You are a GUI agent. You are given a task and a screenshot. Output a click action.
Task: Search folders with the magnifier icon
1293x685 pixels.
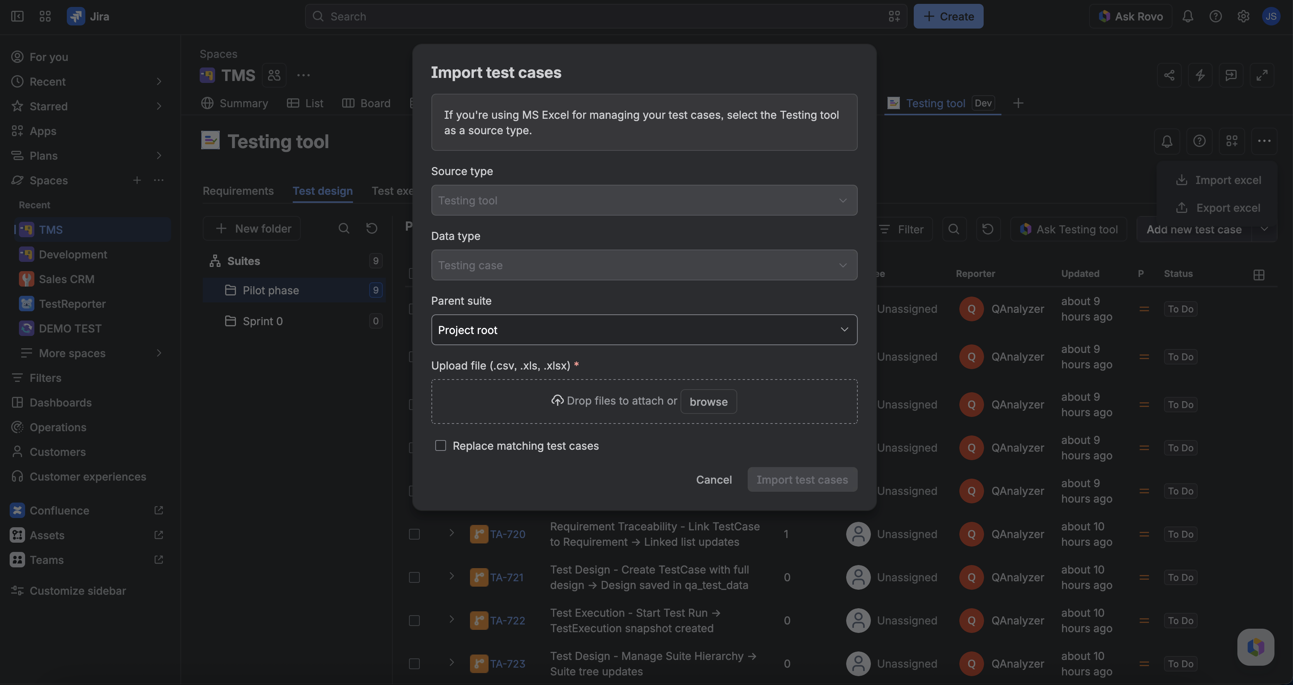coord(343,228)
